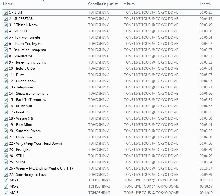This screenshot has height=196, width=220.
Task: Click the file icon of 17 - Break Out
Action: pyautogui.click(x=6, y=112)
